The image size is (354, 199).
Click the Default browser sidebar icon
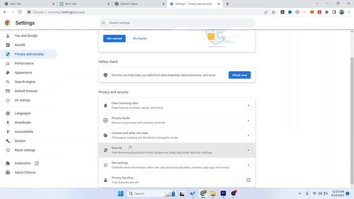pyautogui.click(x=8, y=91)
